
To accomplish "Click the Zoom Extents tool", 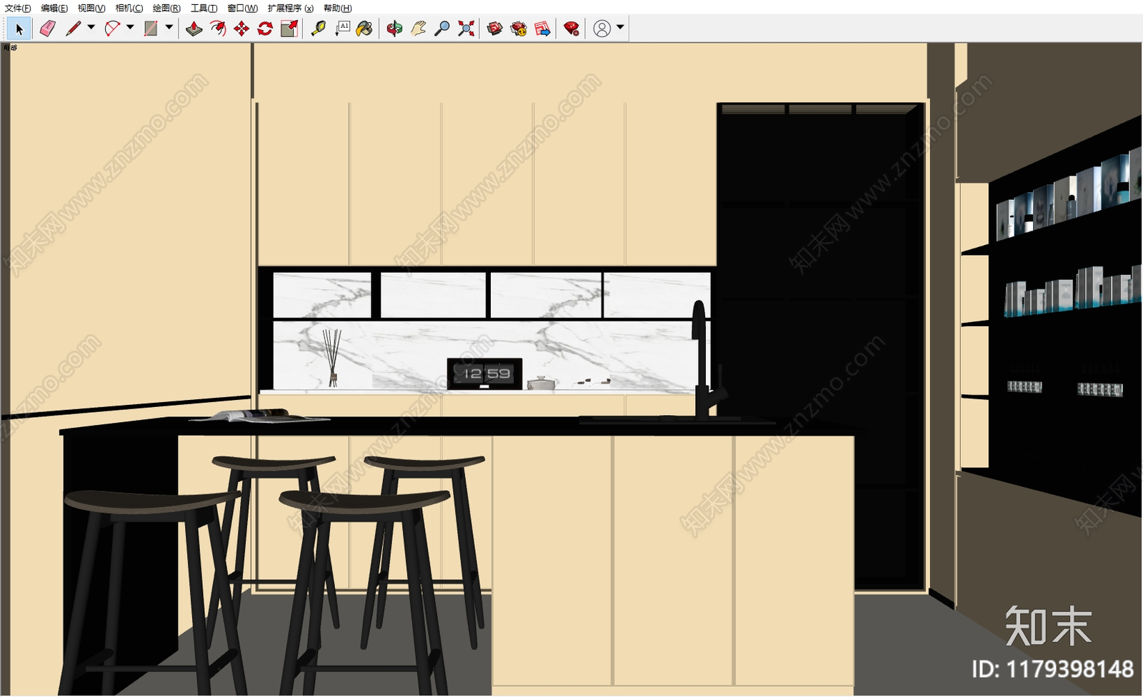I will 466,29.
